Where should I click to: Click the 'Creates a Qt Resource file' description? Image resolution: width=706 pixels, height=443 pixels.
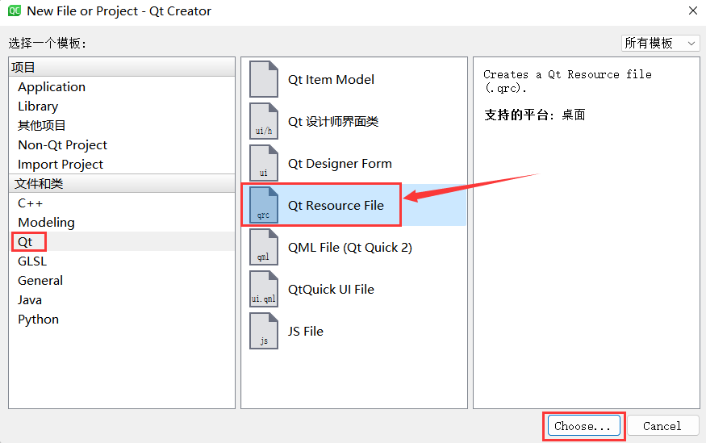tap(567, 81)
